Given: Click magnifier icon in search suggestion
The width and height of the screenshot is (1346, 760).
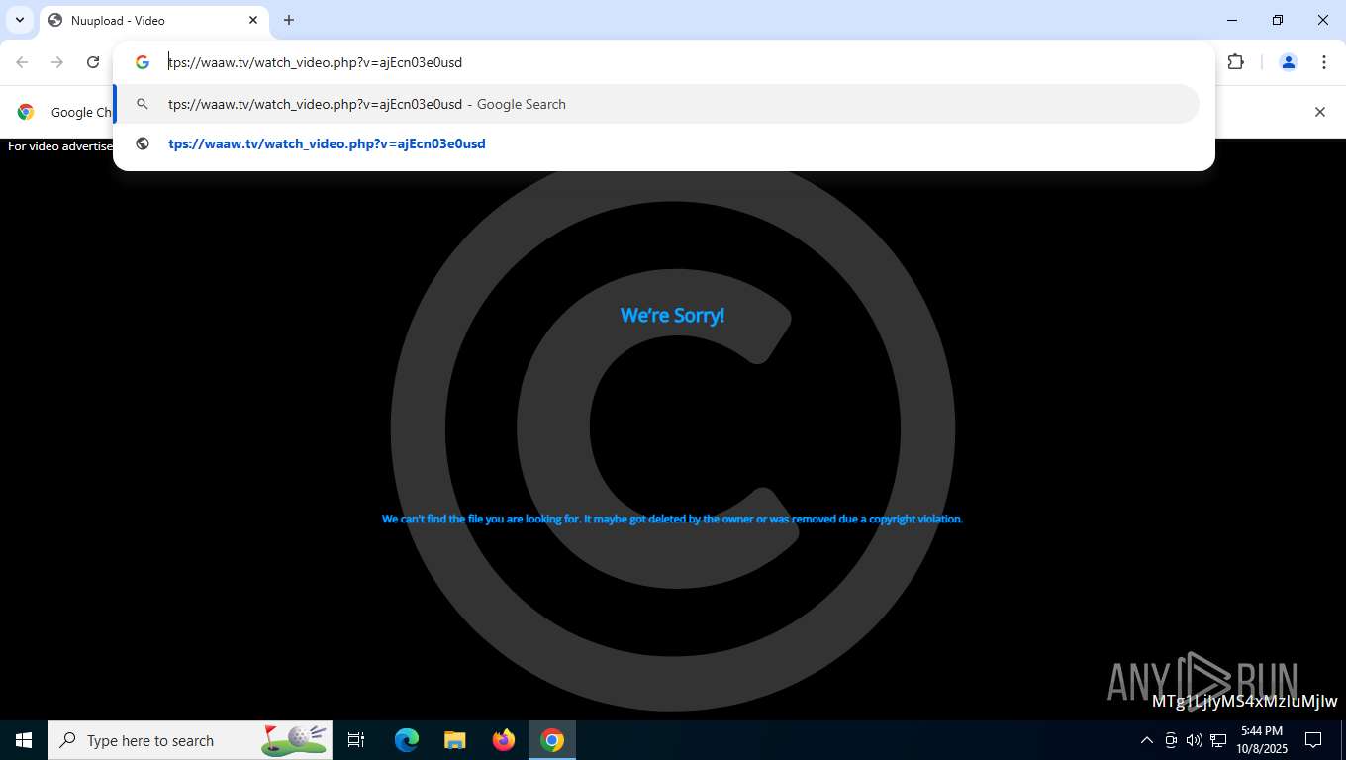Looking at the screenshot, I should tap(143, 104).
